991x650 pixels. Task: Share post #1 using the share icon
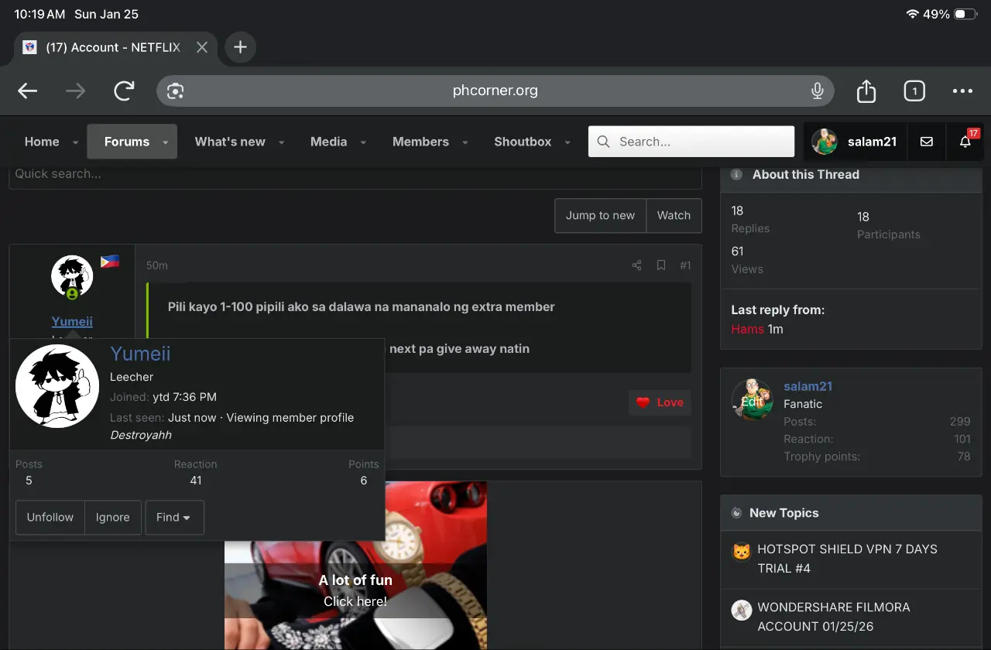636,265
